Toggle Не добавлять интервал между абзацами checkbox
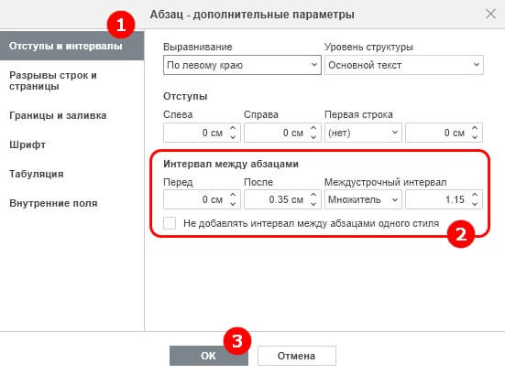This screenshot has height=374, width=505. click(x=170, y=223)
